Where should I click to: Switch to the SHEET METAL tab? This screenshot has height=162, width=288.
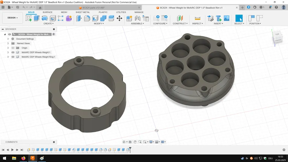pos(83,12)
